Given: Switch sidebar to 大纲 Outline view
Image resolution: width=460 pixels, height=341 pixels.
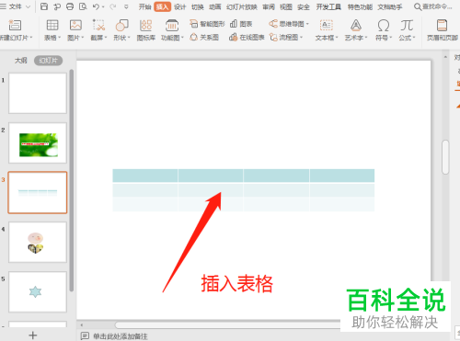Looking at the screenshot, I should pyautogui.click(x=20, y=61).
